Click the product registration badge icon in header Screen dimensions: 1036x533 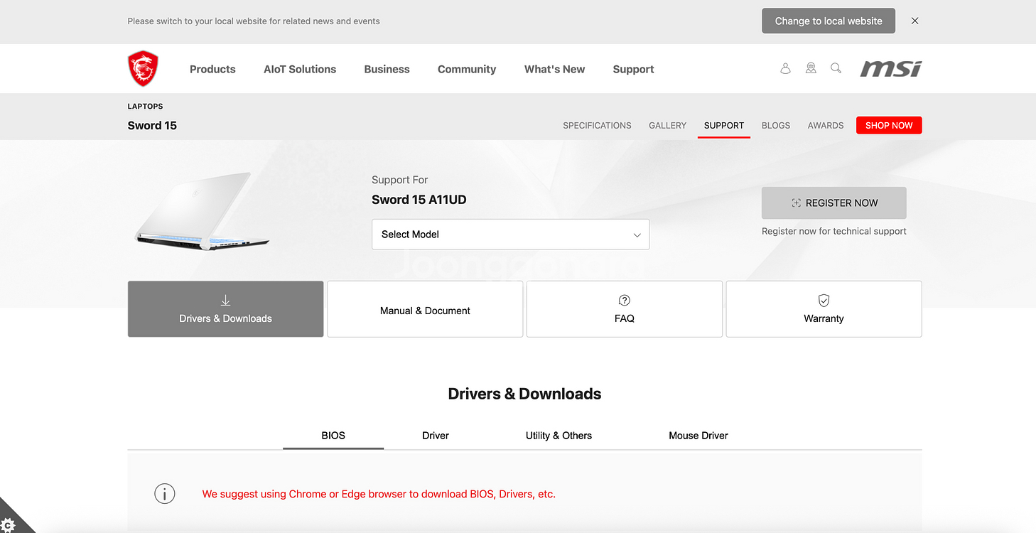(x=811, y=68)
